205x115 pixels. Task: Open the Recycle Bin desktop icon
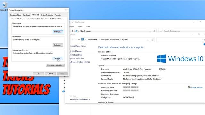pyautogui.click(x=4, y=6)
